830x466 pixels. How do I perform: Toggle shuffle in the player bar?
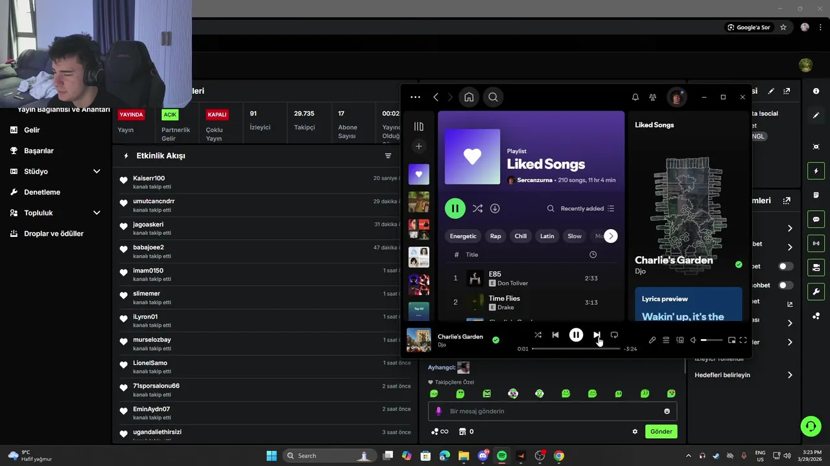coord(538,335)
